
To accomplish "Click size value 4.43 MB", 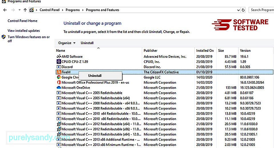I will (231, 61).
